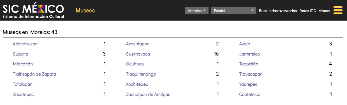Open the Cuernavaca museums link

pyautogui.click(x=138, y=54)
